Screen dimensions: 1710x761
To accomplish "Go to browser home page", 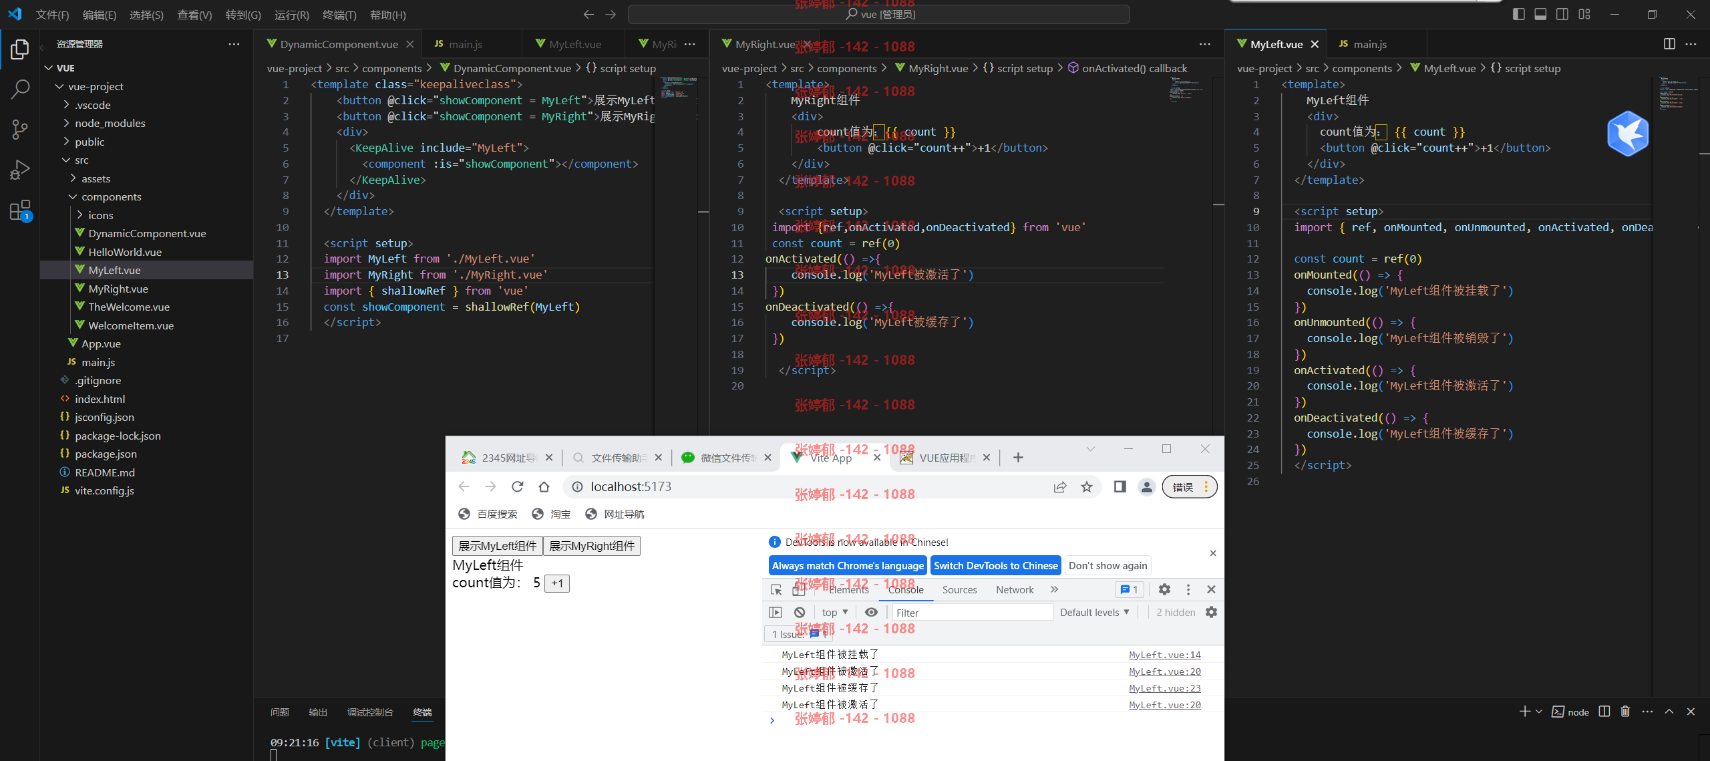I will pos(544,486).
